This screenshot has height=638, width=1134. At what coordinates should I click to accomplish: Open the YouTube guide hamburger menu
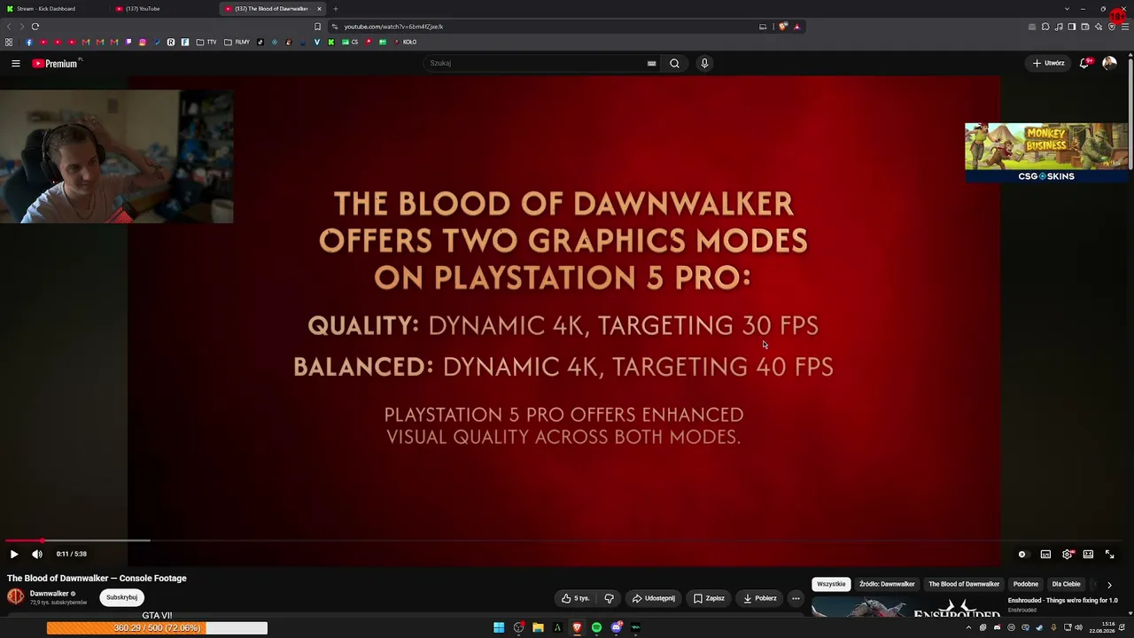tap(15, 63)
